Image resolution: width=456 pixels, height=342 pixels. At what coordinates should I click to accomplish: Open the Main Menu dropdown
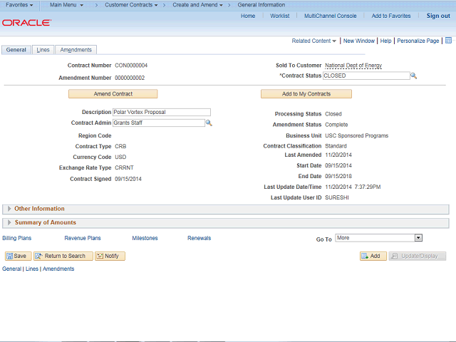[x=66, y=5]
